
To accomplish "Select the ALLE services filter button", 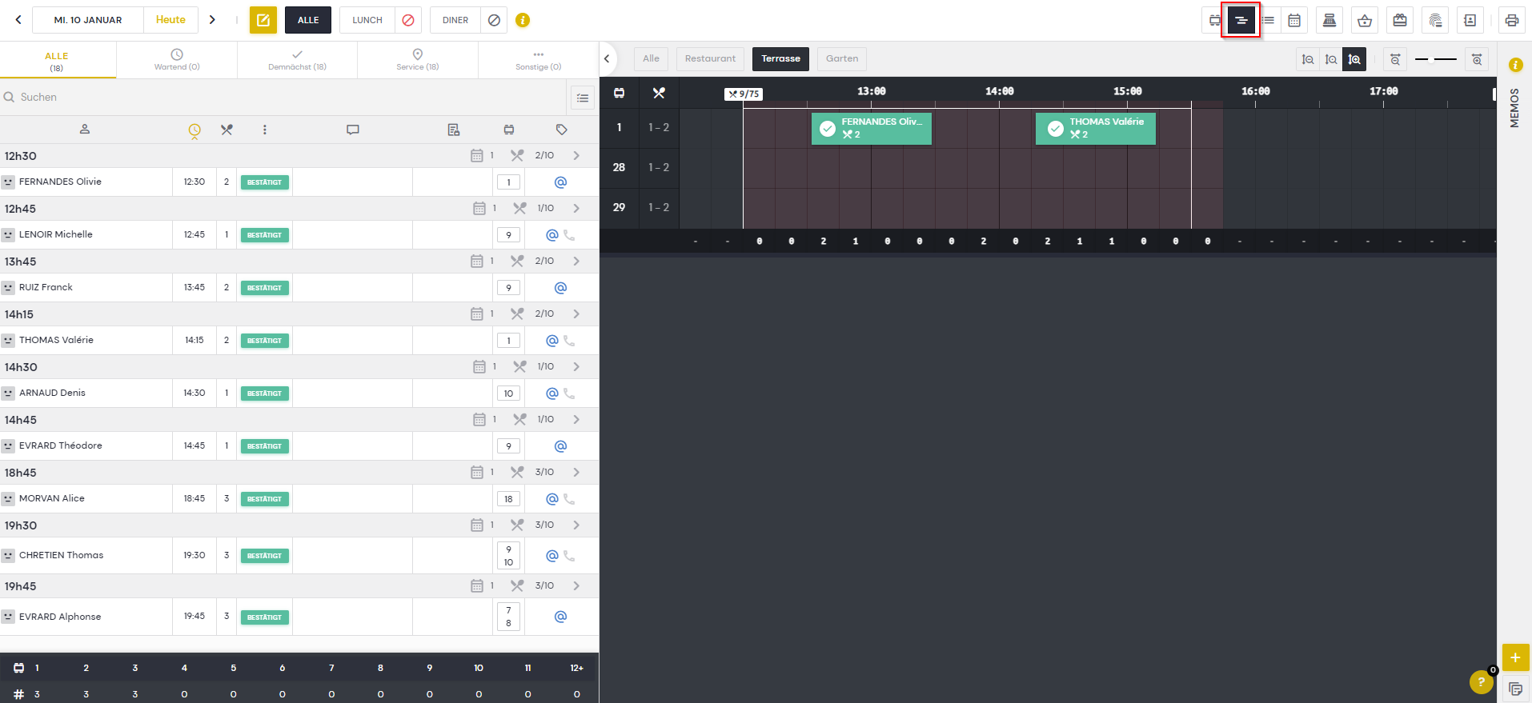I will [x=308, y=20].
